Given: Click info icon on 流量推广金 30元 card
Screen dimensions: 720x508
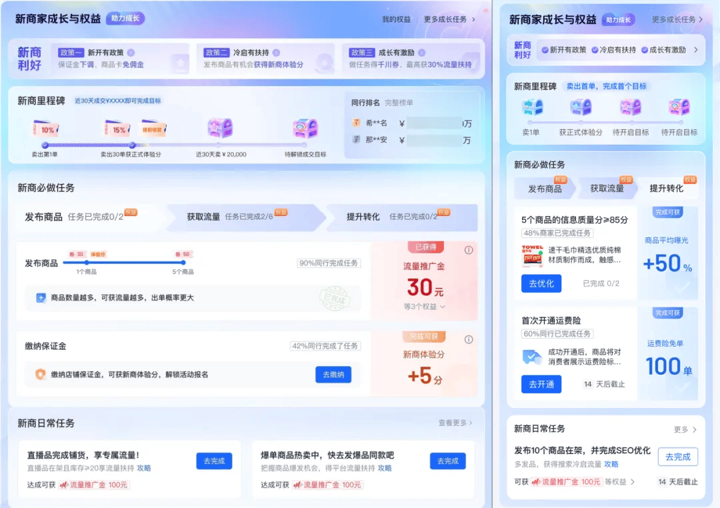Looking at the screenshot, I should coord(469,251).
